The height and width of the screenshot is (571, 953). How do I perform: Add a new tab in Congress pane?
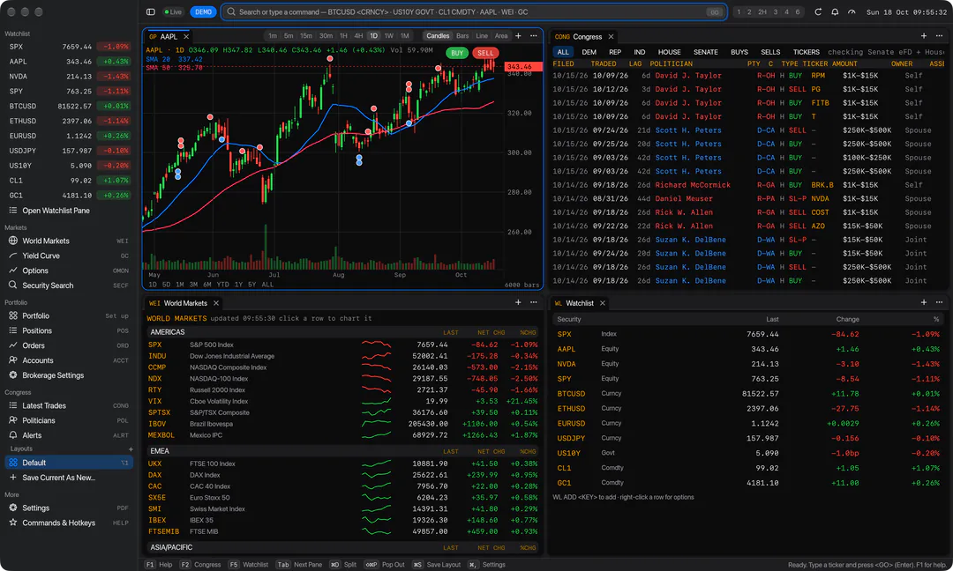(924, 36)
